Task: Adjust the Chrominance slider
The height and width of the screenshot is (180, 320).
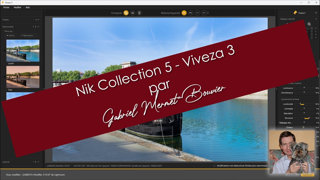Action: click(x=304, y=92)
